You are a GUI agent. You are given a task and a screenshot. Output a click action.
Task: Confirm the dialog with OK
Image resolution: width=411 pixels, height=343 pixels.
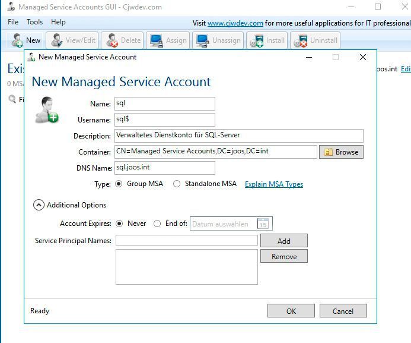(291, 311)
